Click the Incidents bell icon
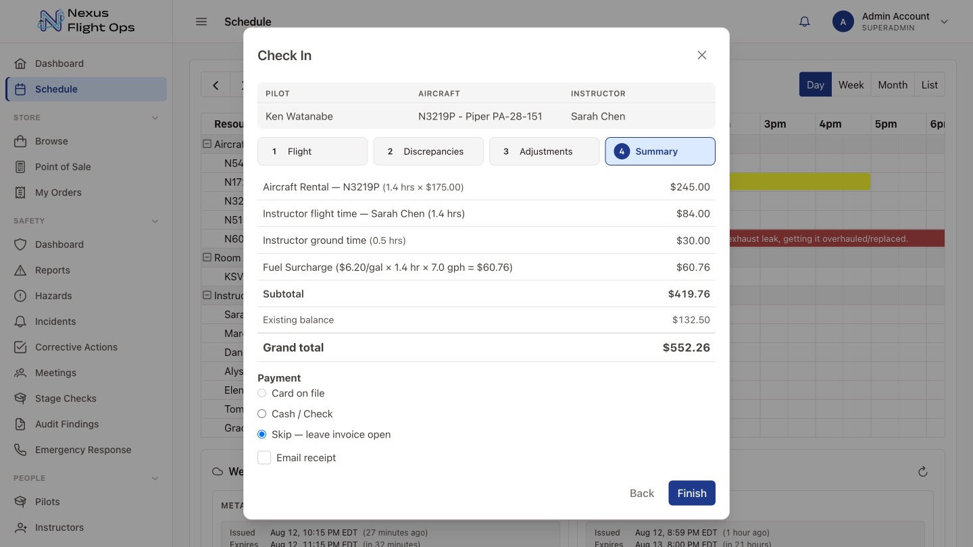Image resolution: width=973 pixels, height=547 pixels. point(21,321)
